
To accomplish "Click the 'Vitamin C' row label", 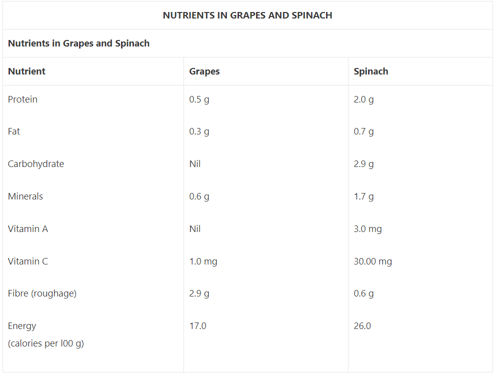I will 27,261.
